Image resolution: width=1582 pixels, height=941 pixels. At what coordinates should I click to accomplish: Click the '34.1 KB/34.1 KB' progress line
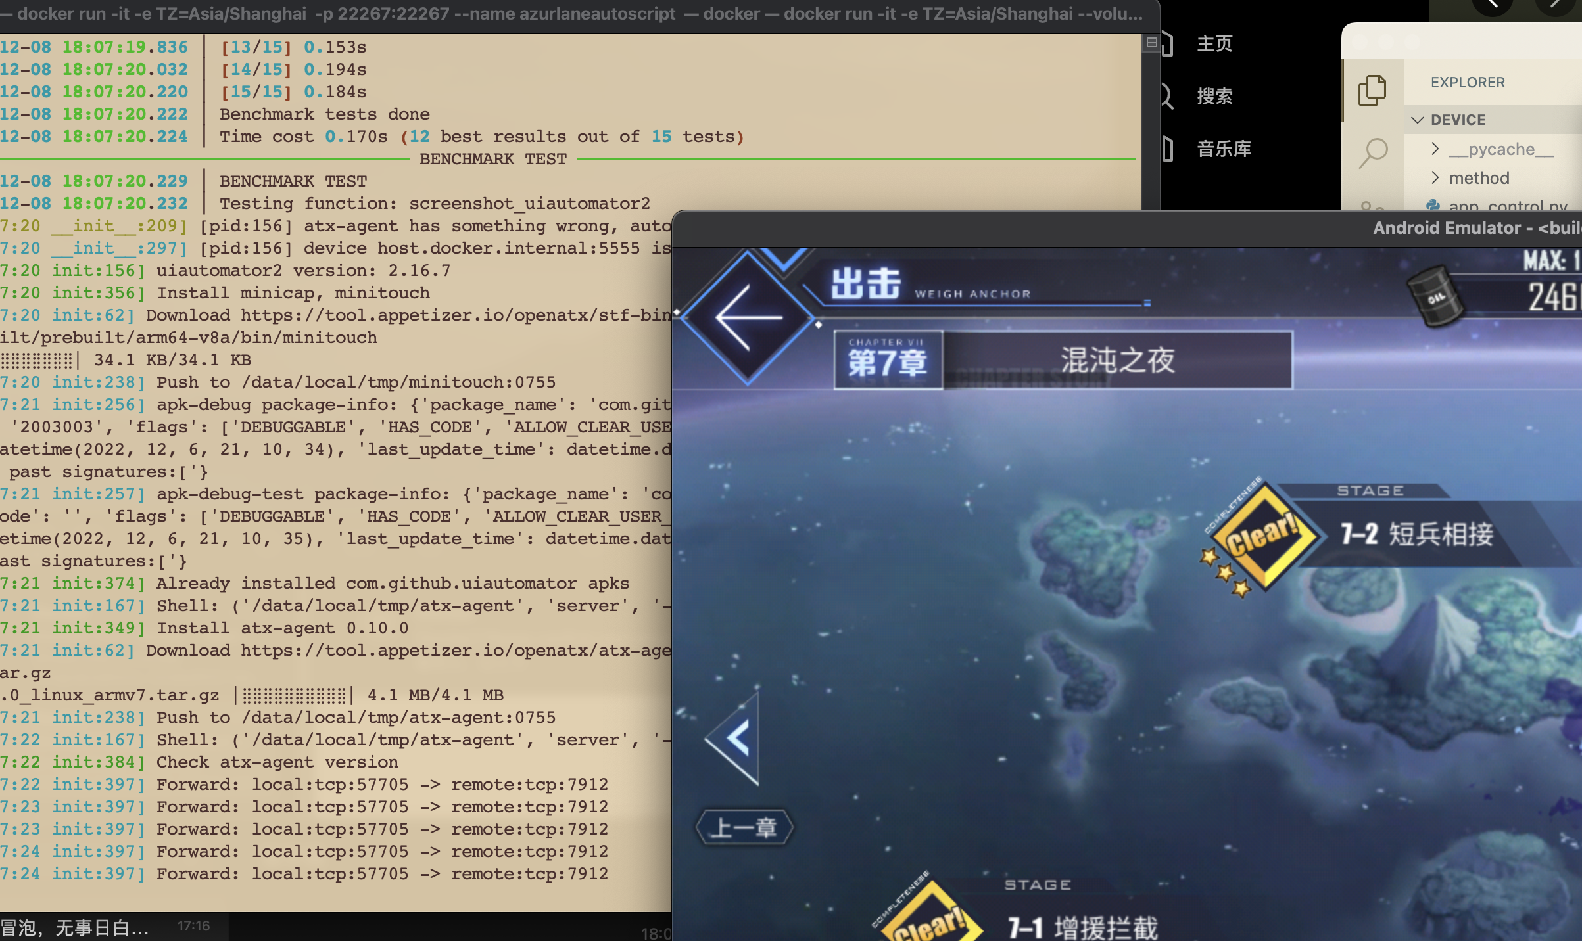[x=172, y=360]
